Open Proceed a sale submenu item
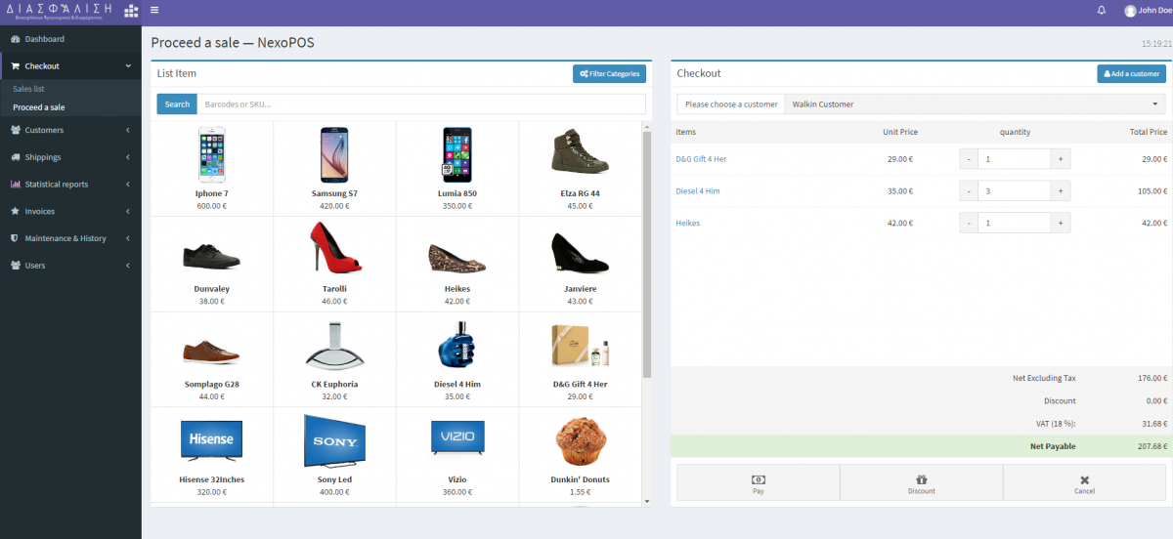Screen dimensions: 1173x539 [39, 107]
